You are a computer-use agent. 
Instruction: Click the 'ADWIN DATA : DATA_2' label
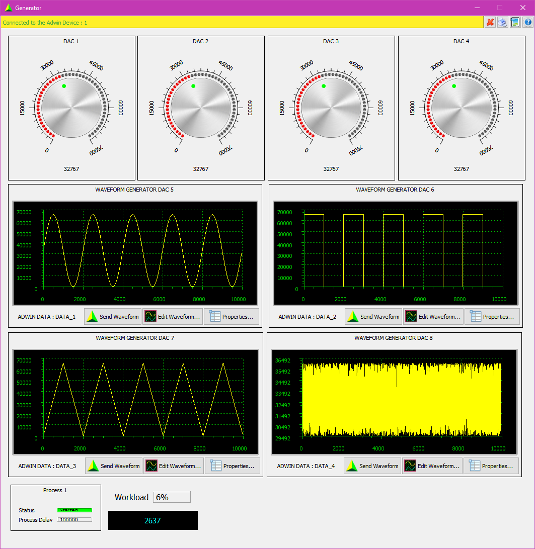click(308, 317)
